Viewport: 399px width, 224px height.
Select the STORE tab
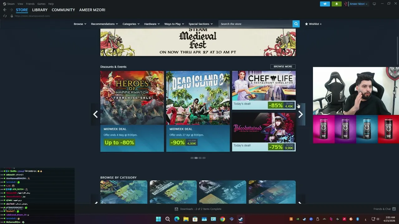[22, 10]
